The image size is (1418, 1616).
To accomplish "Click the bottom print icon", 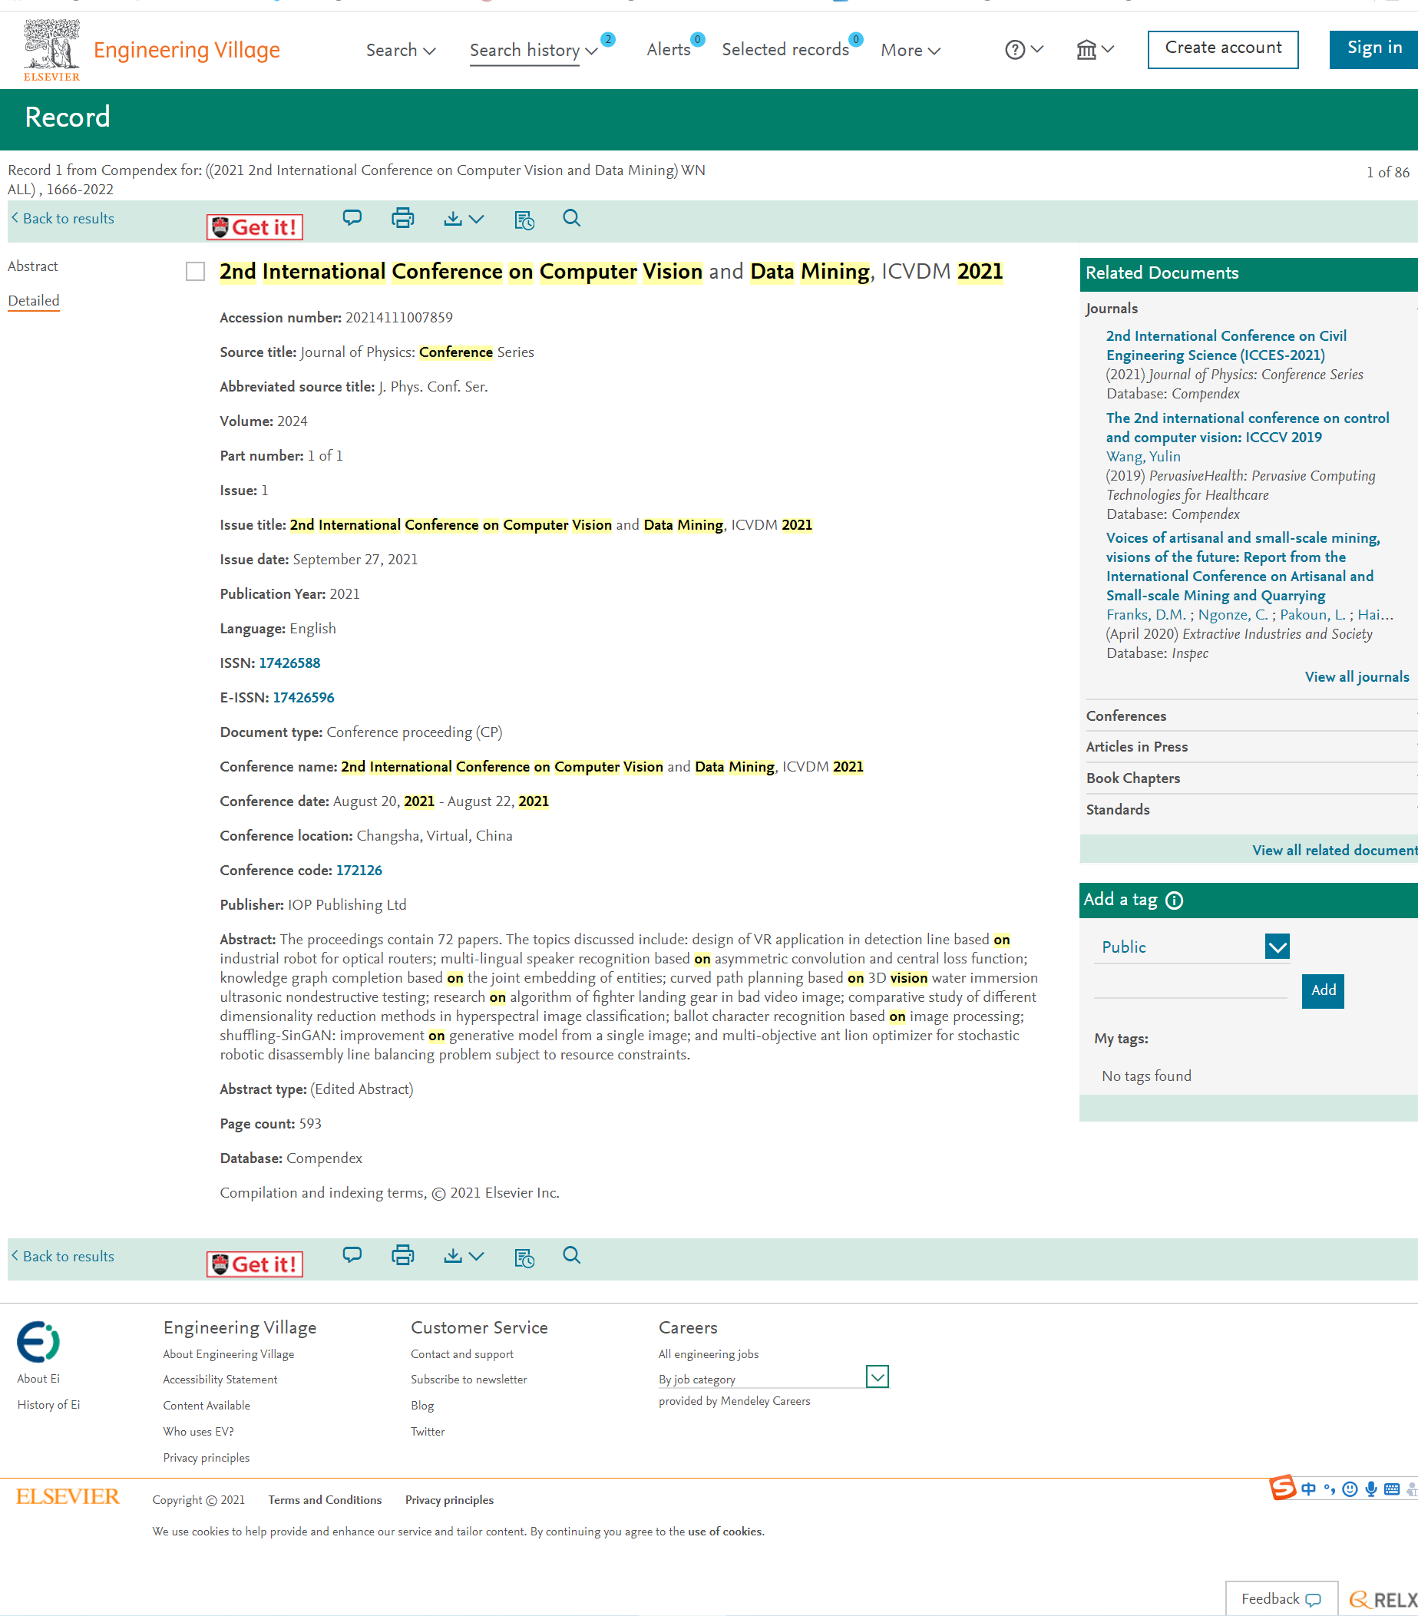I will coord(402,1255).
